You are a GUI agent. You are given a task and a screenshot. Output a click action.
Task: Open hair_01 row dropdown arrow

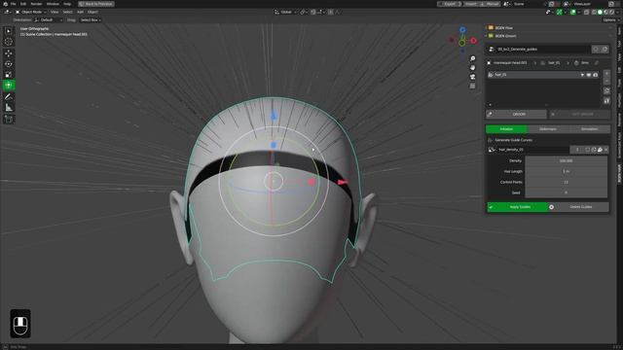582,75
